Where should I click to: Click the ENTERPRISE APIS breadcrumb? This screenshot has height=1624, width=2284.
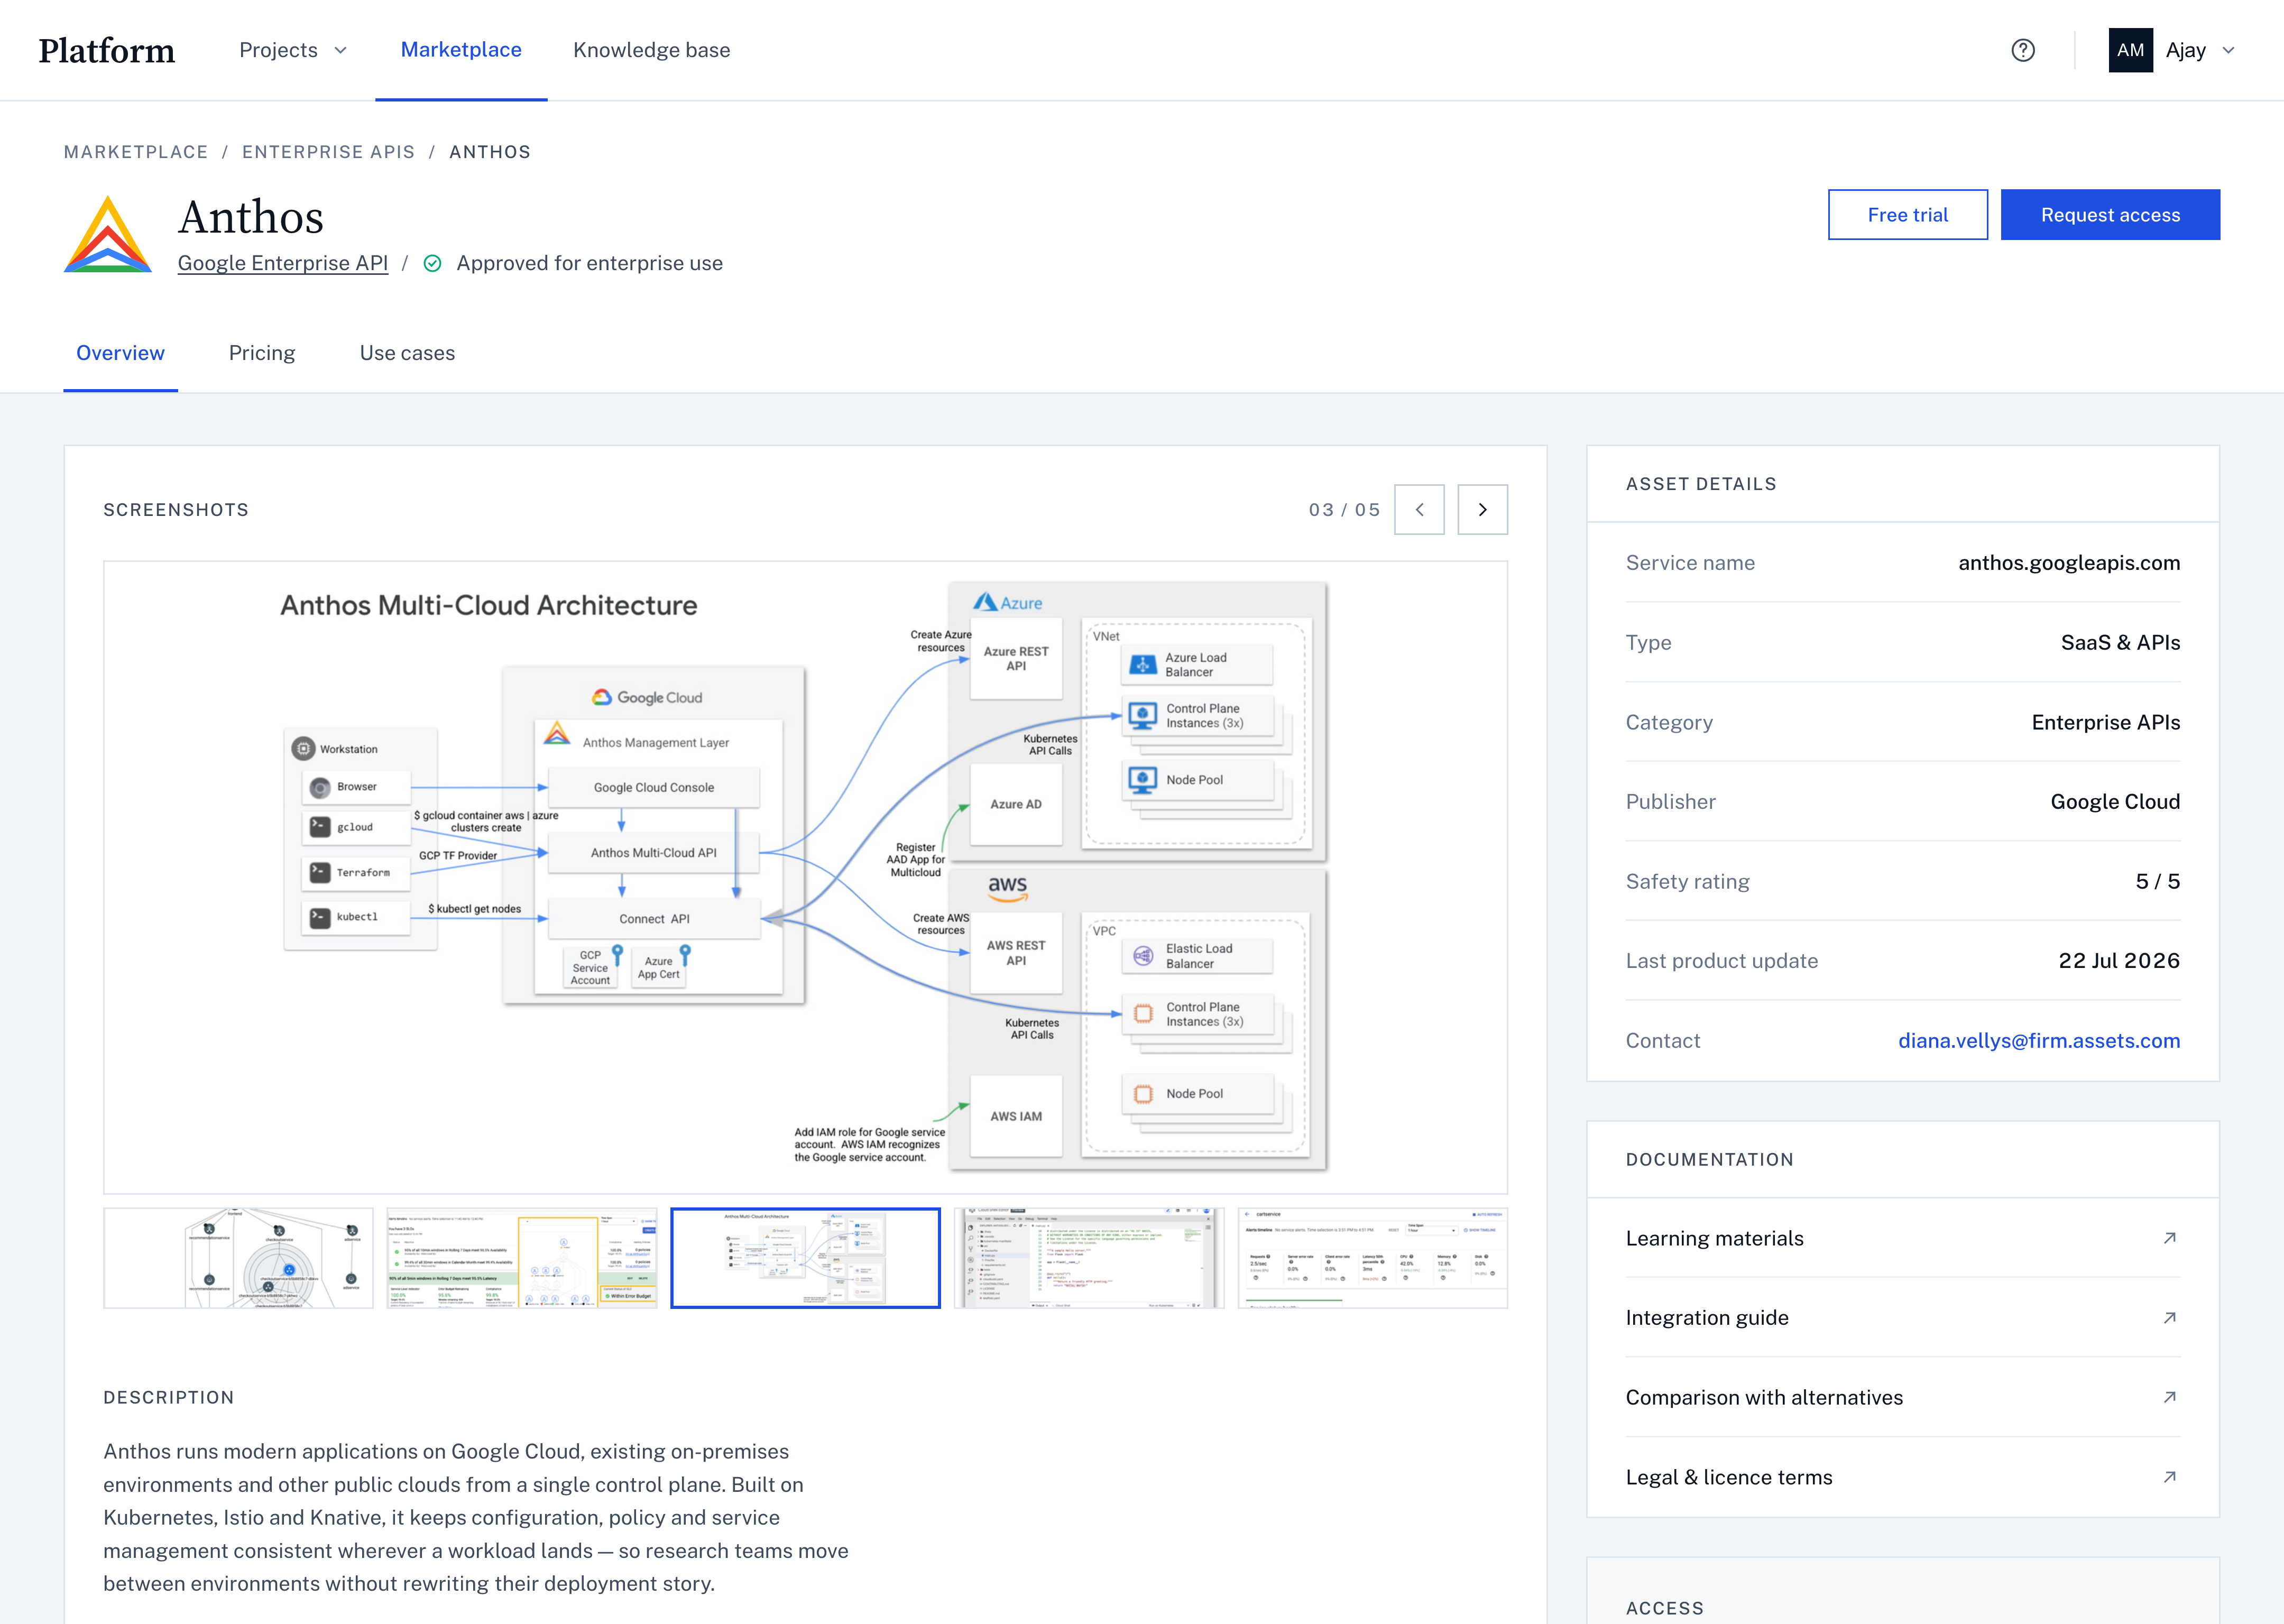pyautogui.click(x=328, y=152)
